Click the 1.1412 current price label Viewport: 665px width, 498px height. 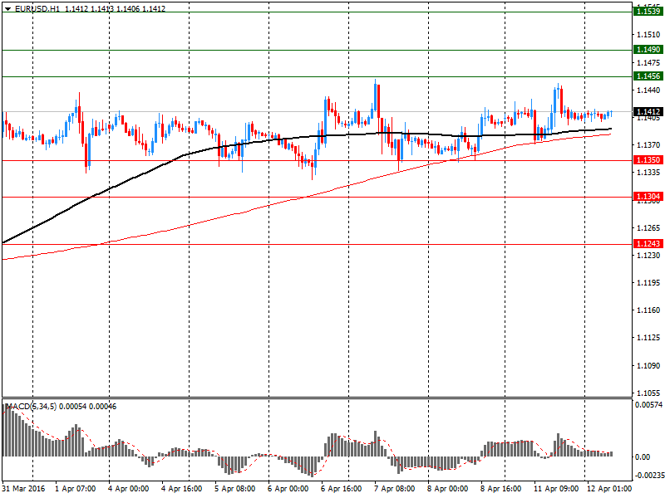coord(648,112)
